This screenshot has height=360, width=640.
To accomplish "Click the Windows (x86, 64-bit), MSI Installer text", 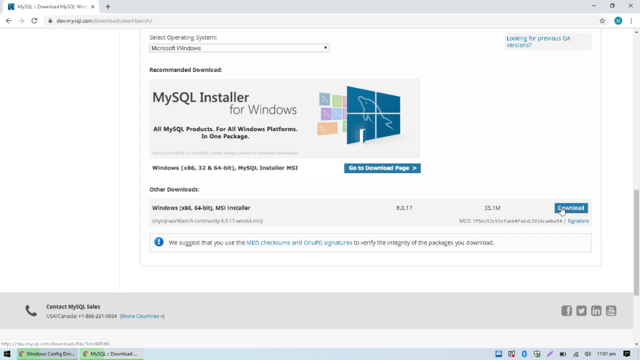I will 201,208.
